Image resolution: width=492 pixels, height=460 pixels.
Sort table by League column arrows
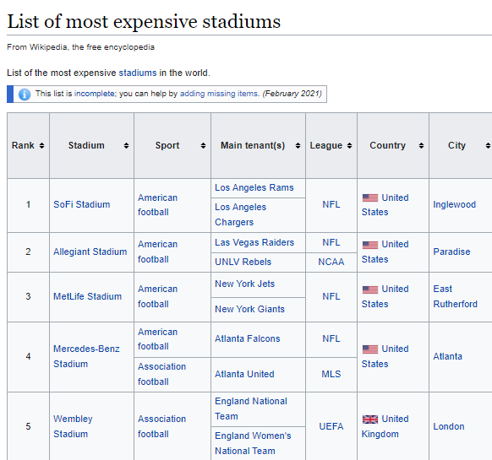349,146
